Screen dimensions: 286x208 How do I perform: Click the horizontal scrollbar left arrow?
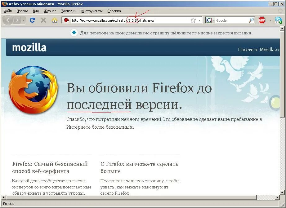coord(3,197)
